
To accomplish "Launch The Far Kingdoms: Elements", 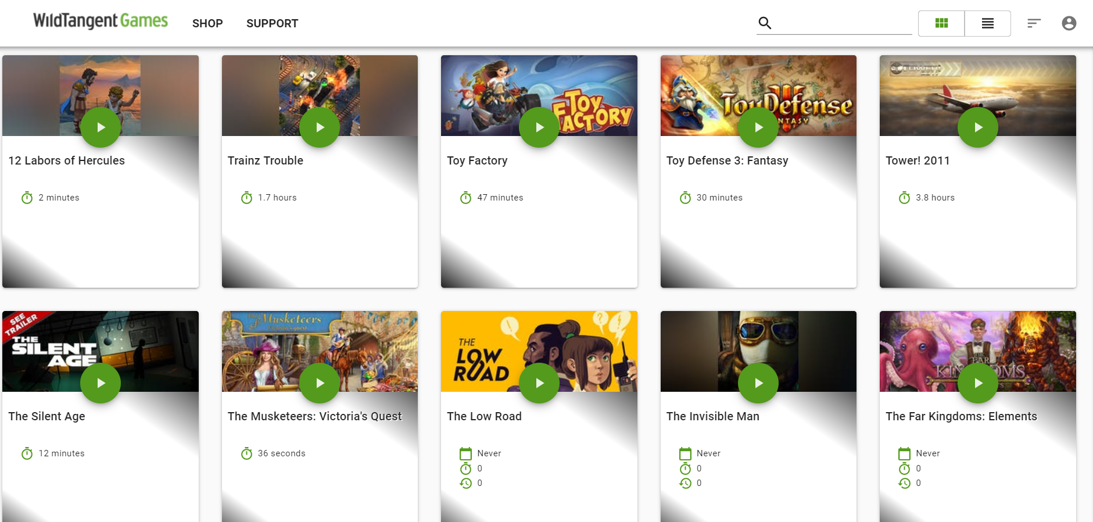I will pyautogui.click(x=978, y=383).
